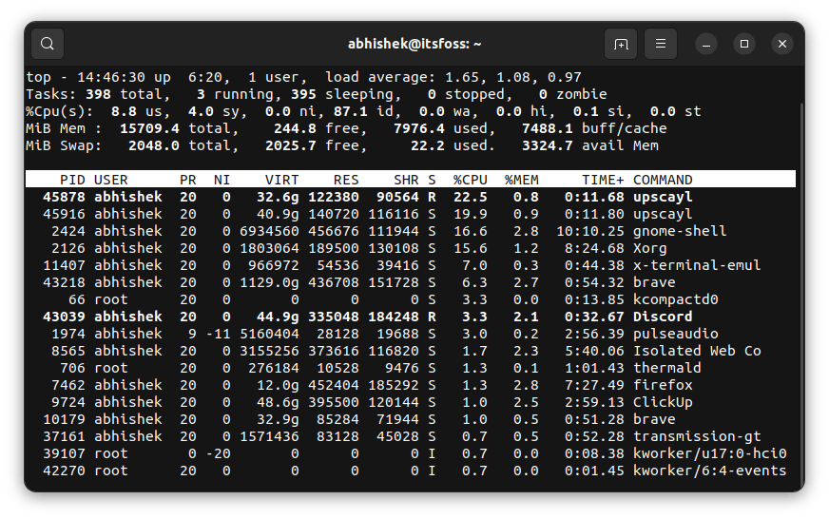This screenshot has height=519, width=829.
Task: Select the Discord process row
Action: 409,317
